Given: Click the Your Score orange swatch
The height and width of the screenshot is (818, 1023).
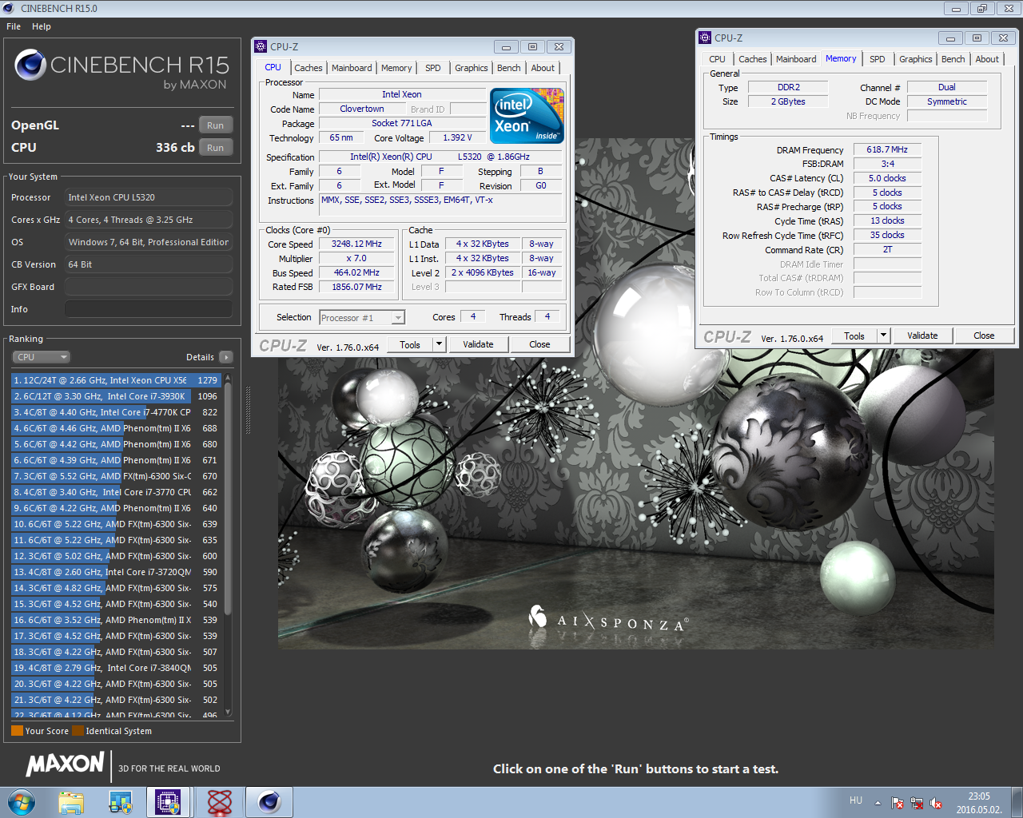Looking at the screenshot, I should (17, 731).
